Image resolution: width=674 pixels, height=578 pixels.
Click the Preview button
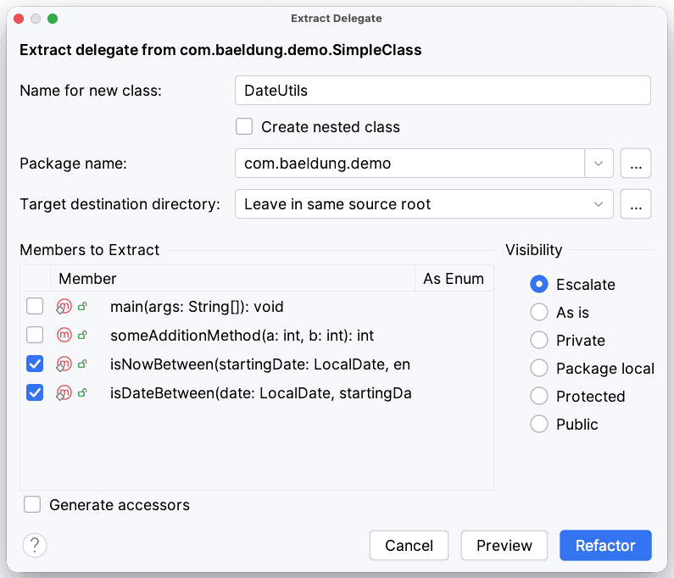point(504,546)
